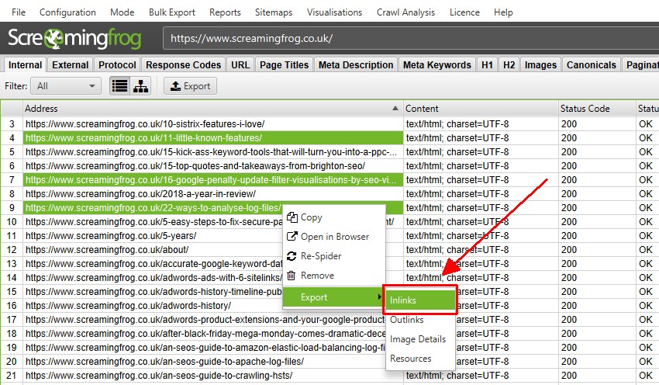Click row number 14 cell
Image resolution: width=659 pixels, height=385 pixels.
point(12,278)
